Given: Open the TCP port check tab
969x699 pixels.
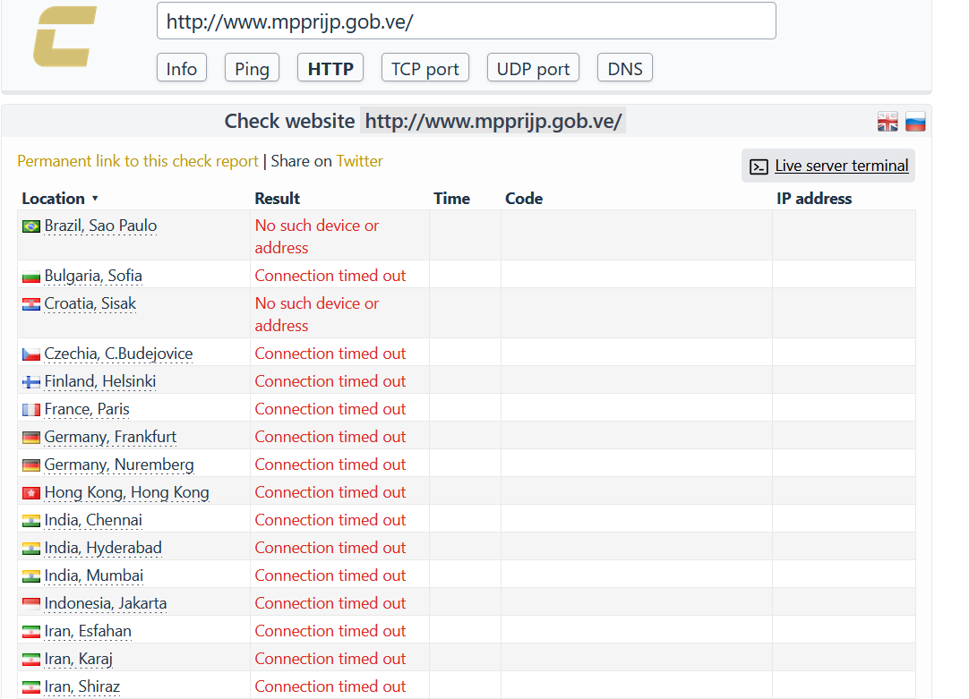Looking at the screenshot, I should pyautogui.click(x=425, y=68).
